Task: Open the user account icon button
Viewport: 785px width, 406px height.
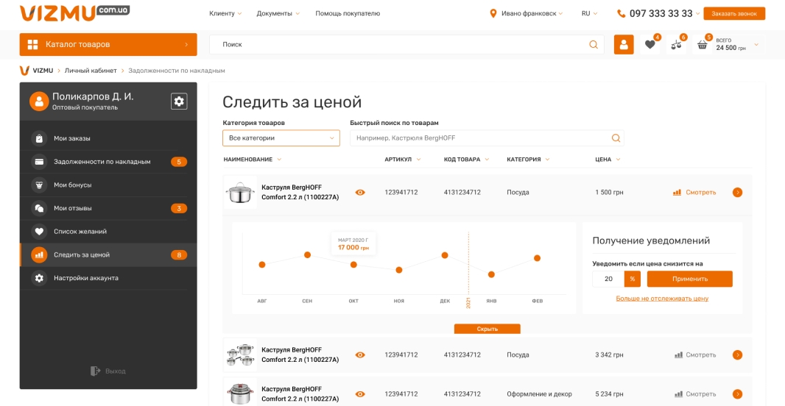Action: click(624, 45)
